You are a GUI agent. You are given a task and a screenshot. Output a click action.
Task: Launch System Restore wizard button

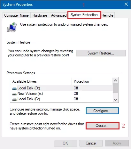tap(101, 53)
